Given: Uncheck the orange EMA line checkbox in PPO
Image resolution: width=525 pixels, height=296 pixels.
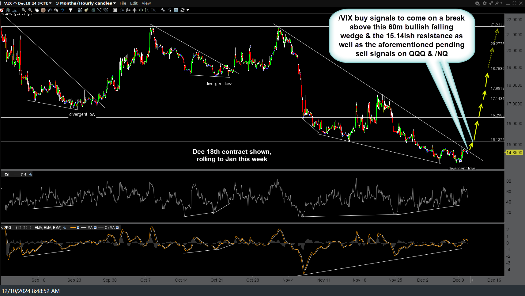Looking at the screenshot, I should point(78,228).
